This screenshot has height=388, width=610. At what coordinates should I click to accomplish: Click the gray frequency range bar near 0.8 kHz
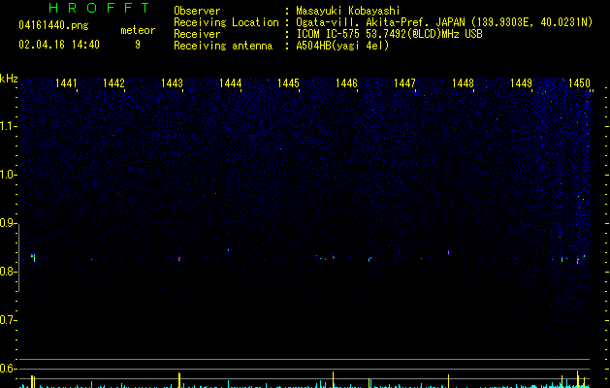click(x=18, y=258)
